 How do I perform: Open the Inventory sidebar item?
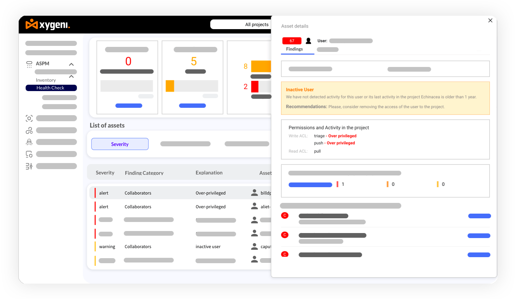46,80
